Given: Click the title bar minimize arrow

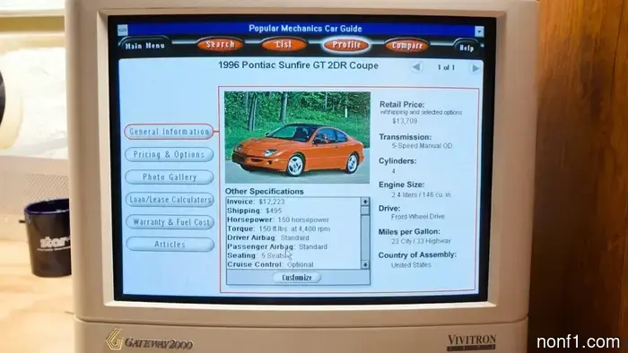Looking at the screenshot, I should pos(479,31).
